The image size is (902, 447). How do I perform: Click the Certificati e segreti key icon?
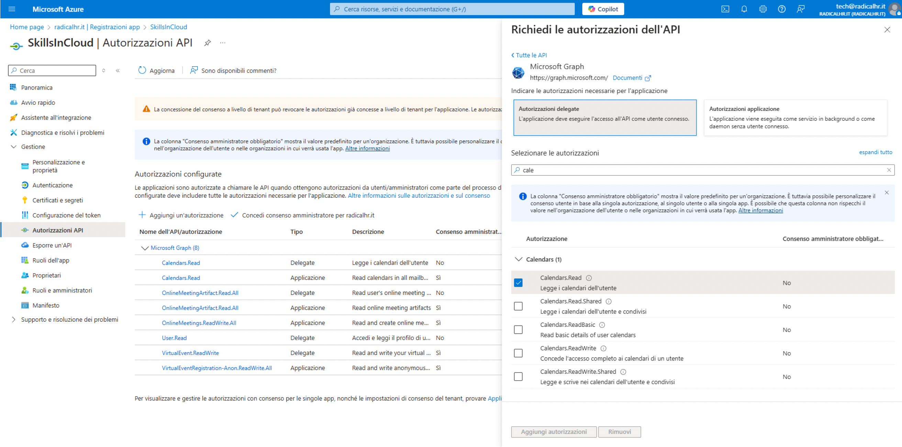pyautogui.click(x=24, y=200)
